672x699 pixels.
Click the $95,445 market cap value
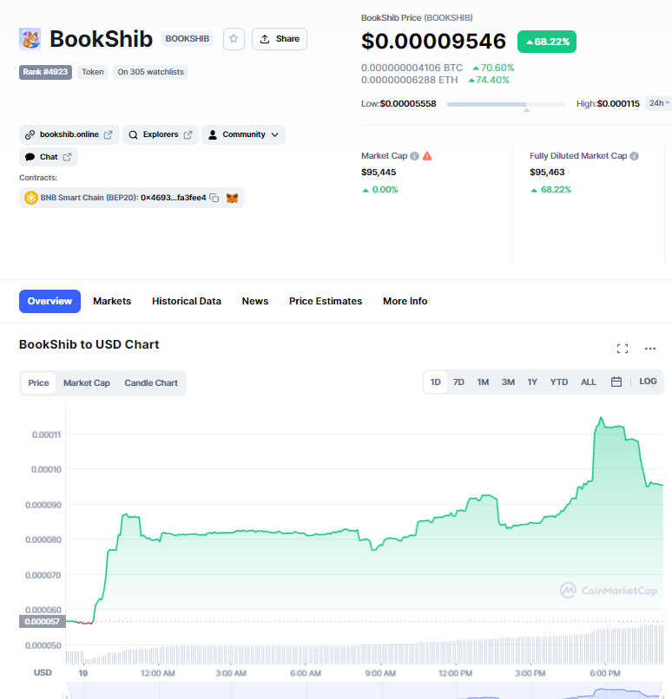(x=379, y=172)
